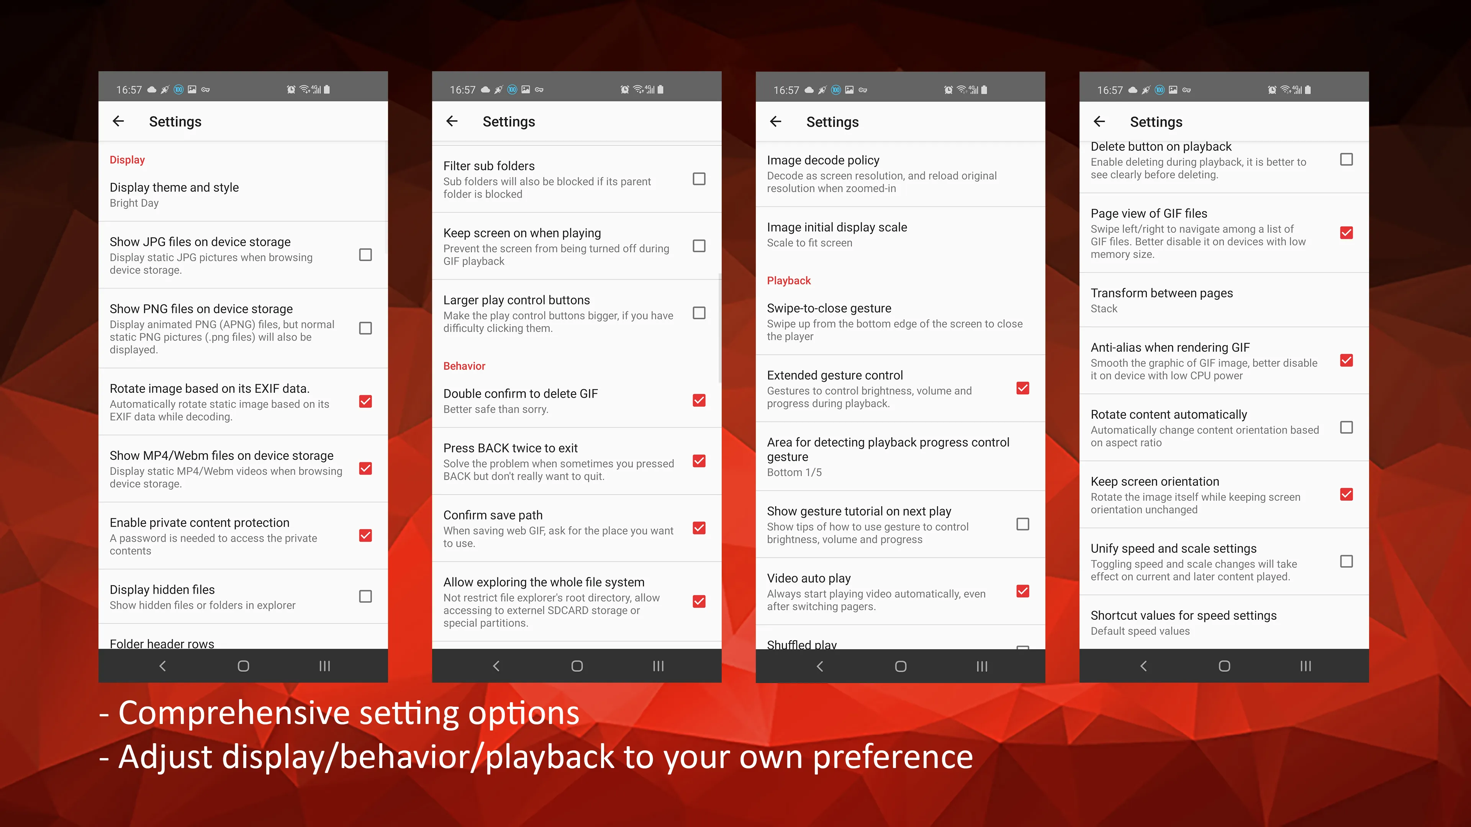Tap the back arrow icon in first Settings screen
The width and height of the screenshot is (1471, 827).
pyautogui.click(x=118, y=120)
